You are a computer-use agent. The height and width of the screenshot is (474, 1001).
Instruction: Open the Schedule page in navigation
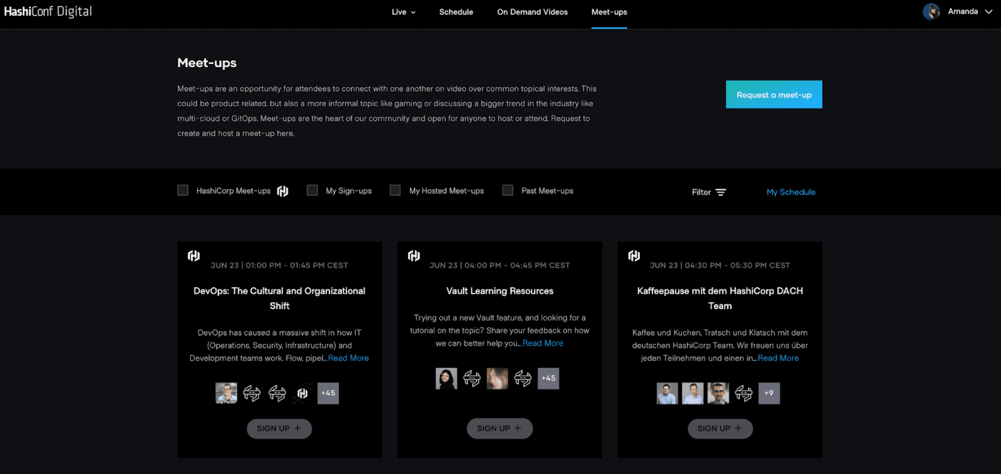pyautogui.click(x=456, y=12)
